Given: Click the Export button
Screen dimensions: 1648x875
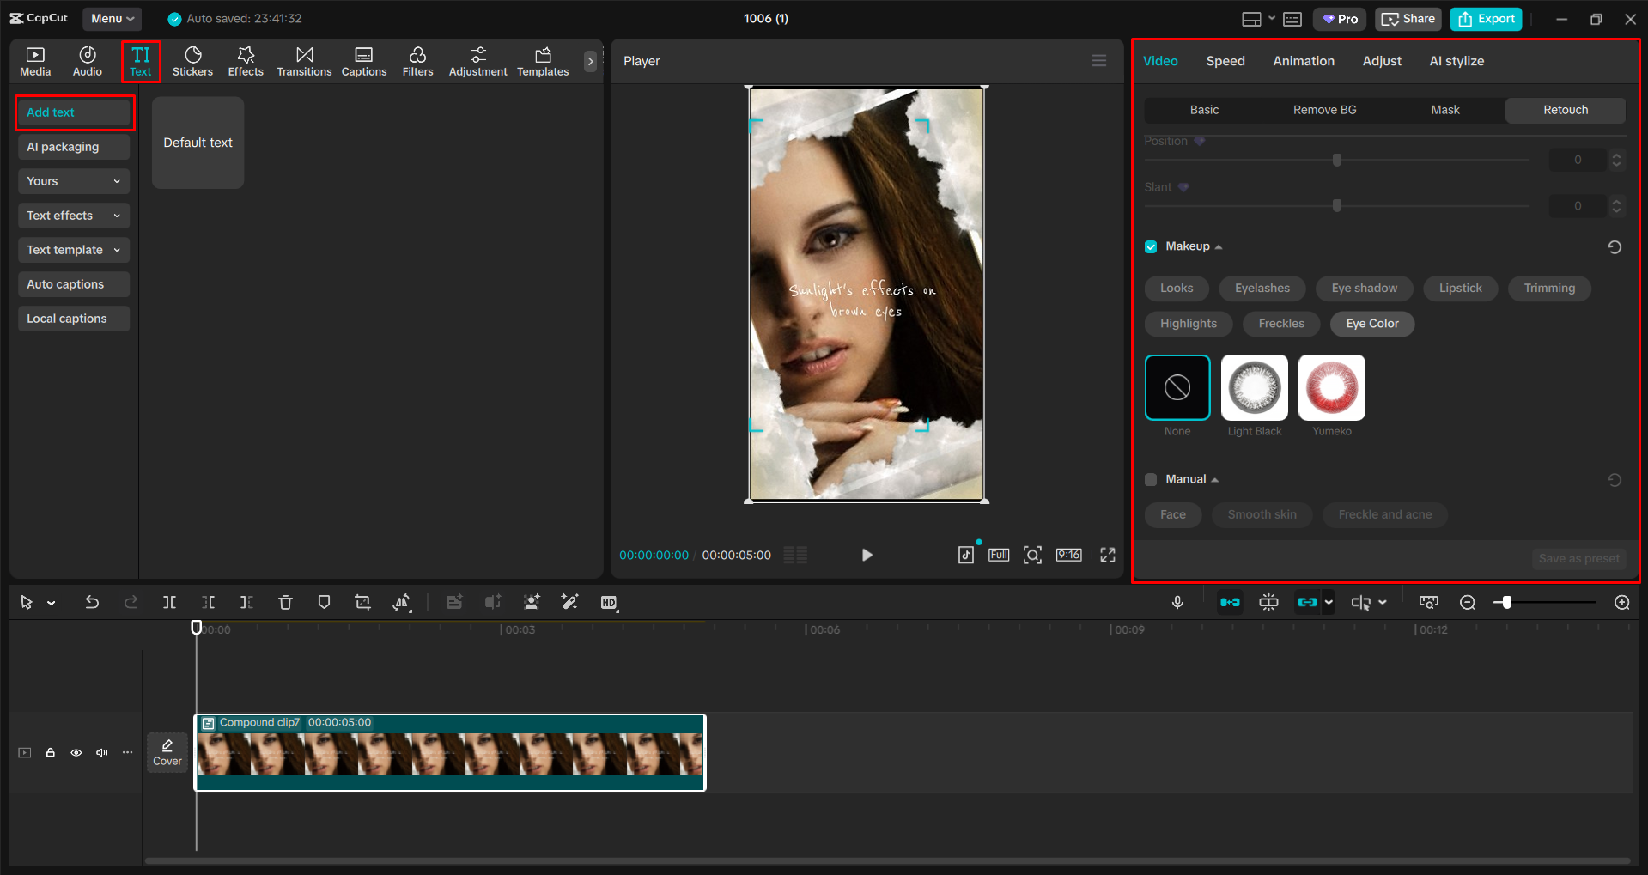Looking at the screenshot, I should pos(1485,18).
